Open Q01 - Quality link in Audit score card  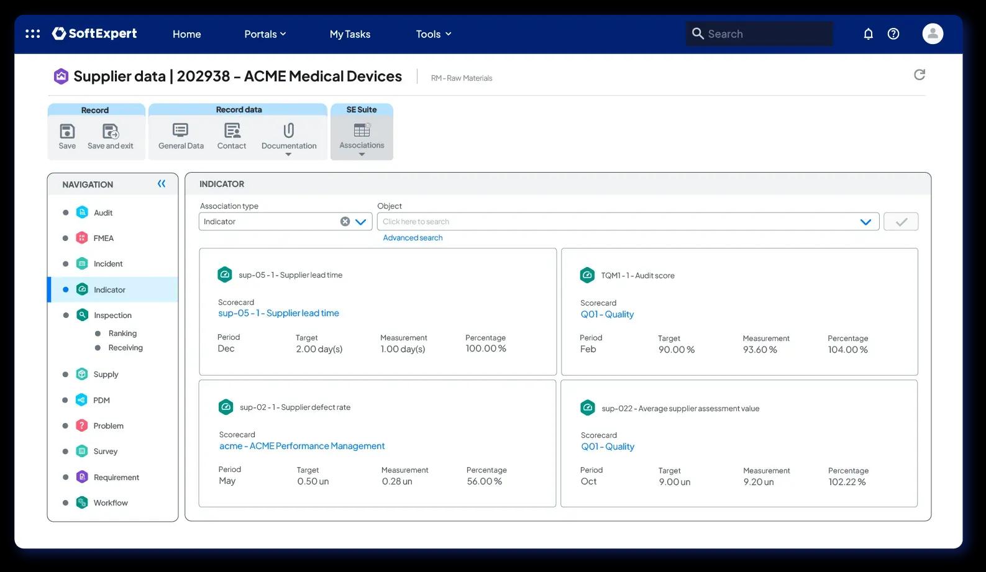(607, 314)
